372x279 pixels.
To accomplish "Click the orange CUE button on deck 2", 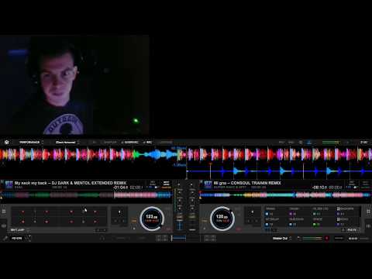I will pos(204,221).
